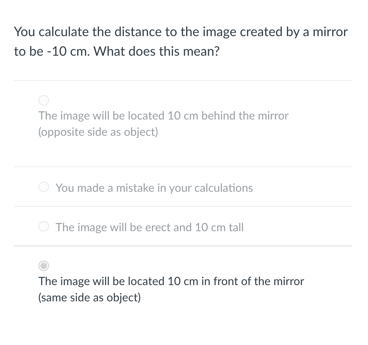
Task: Click the text 'You made a mistake in your calculations'
Action: [x=154, y=188]
